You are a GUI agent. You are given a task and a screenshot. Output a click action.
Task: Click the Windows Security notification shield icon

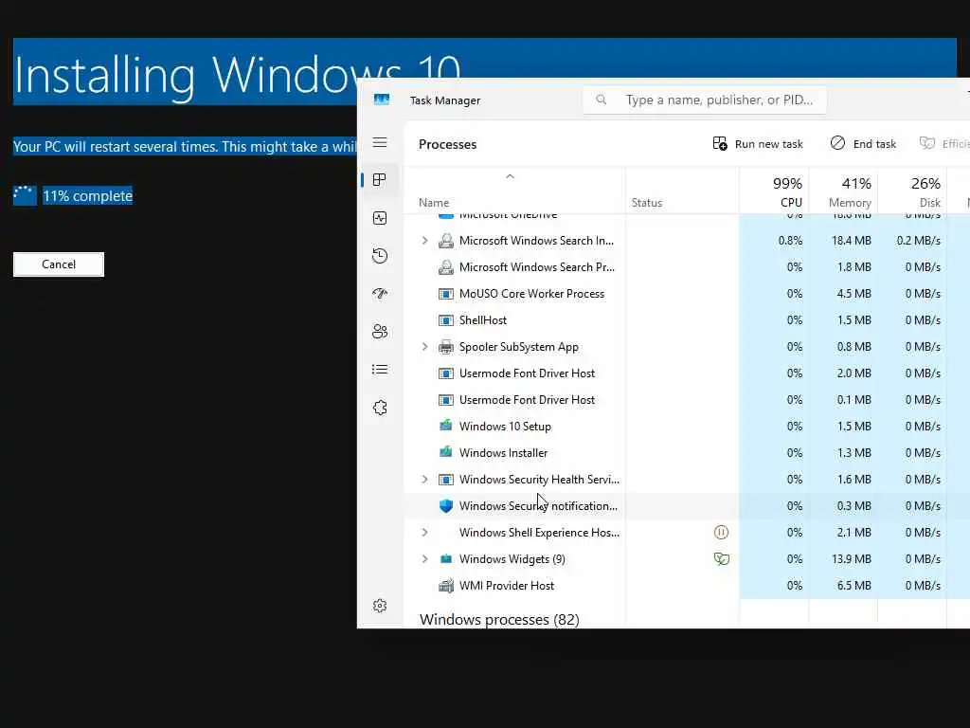[x=446, y=506]
